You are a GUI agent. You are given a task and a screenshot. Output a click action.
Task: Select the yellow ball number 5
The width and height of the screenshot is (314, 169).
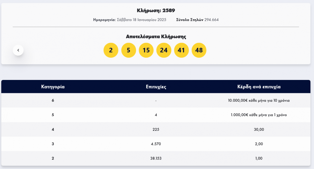[x=129, y=50]
